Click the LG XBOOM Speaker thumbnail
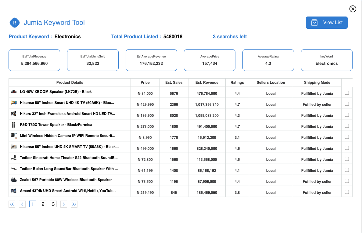The height and width of the screenshot is (233, 362). (x=14, y=92)
